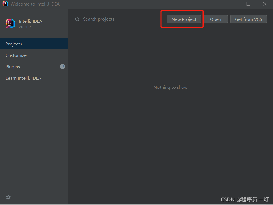This screenshot has width=273, height=205.
Task: Click the search magnifier icon
Action: pyautogui.click(x=77, y=19)
